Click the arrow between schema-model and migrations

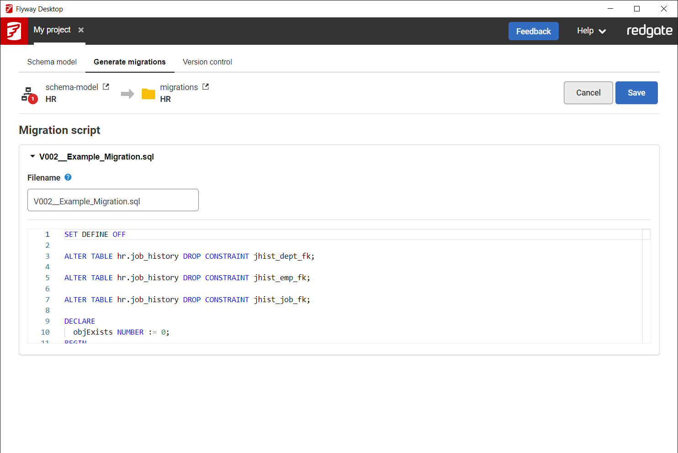[x=127, y=94]
